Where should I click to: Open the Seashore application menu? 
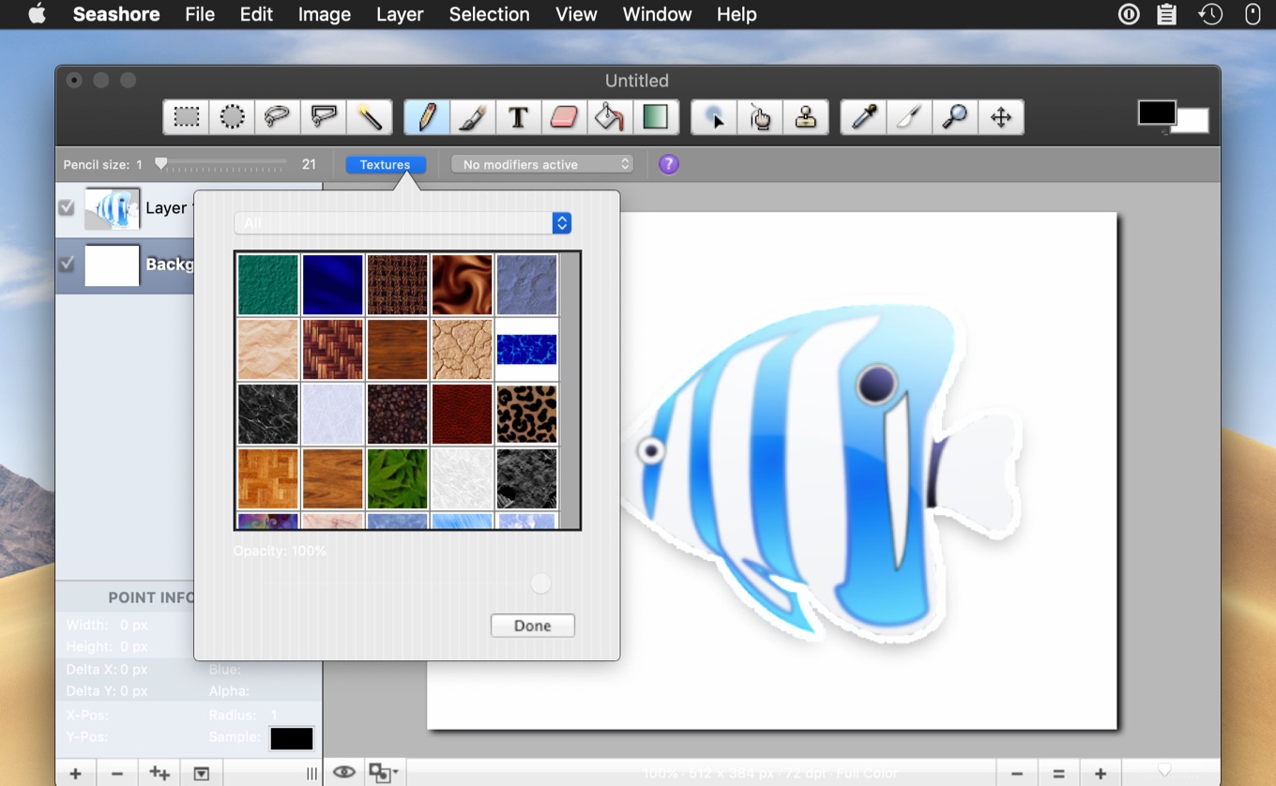[x=116, y=14]
